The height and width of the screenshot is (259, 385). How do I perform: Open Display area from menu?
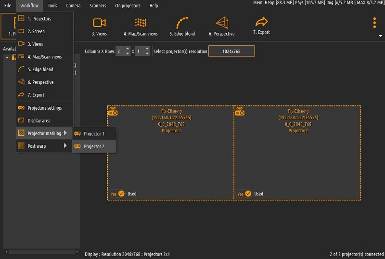tap(45, 121)
